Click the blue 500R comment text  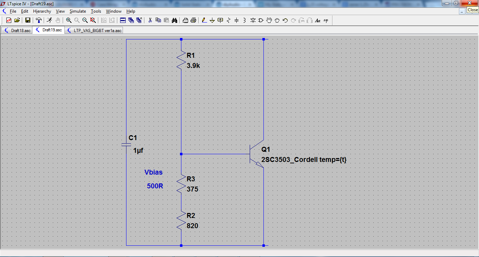pos(155,186)
